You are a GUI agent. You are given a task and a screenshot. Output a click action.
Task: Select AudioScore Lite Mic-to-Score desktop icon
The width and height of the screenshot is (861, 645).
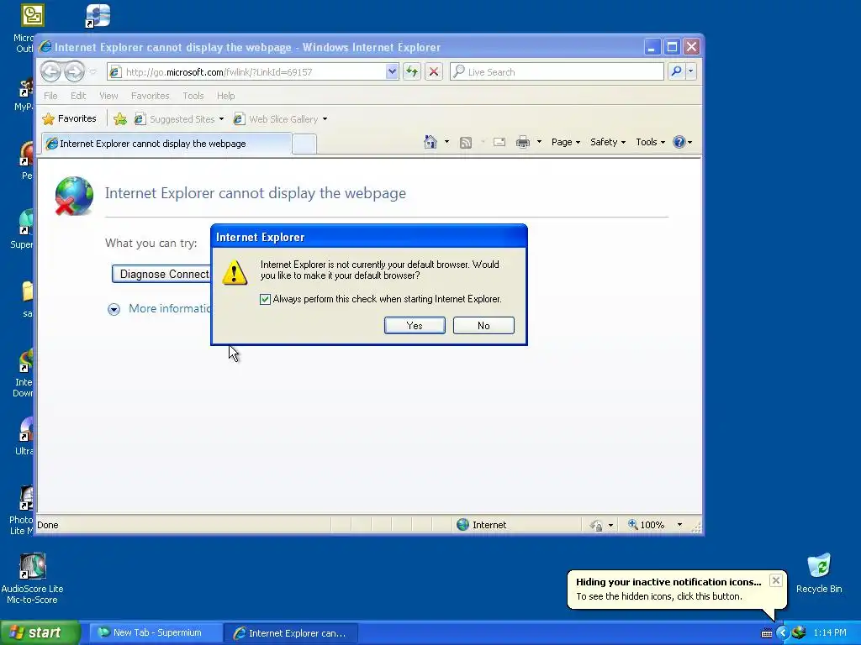tap(32, 579)
